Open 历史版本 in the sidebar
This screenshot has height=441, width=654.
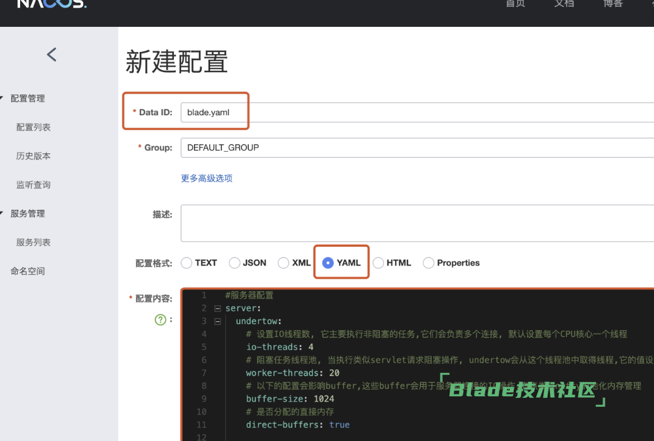click(34, 156)
